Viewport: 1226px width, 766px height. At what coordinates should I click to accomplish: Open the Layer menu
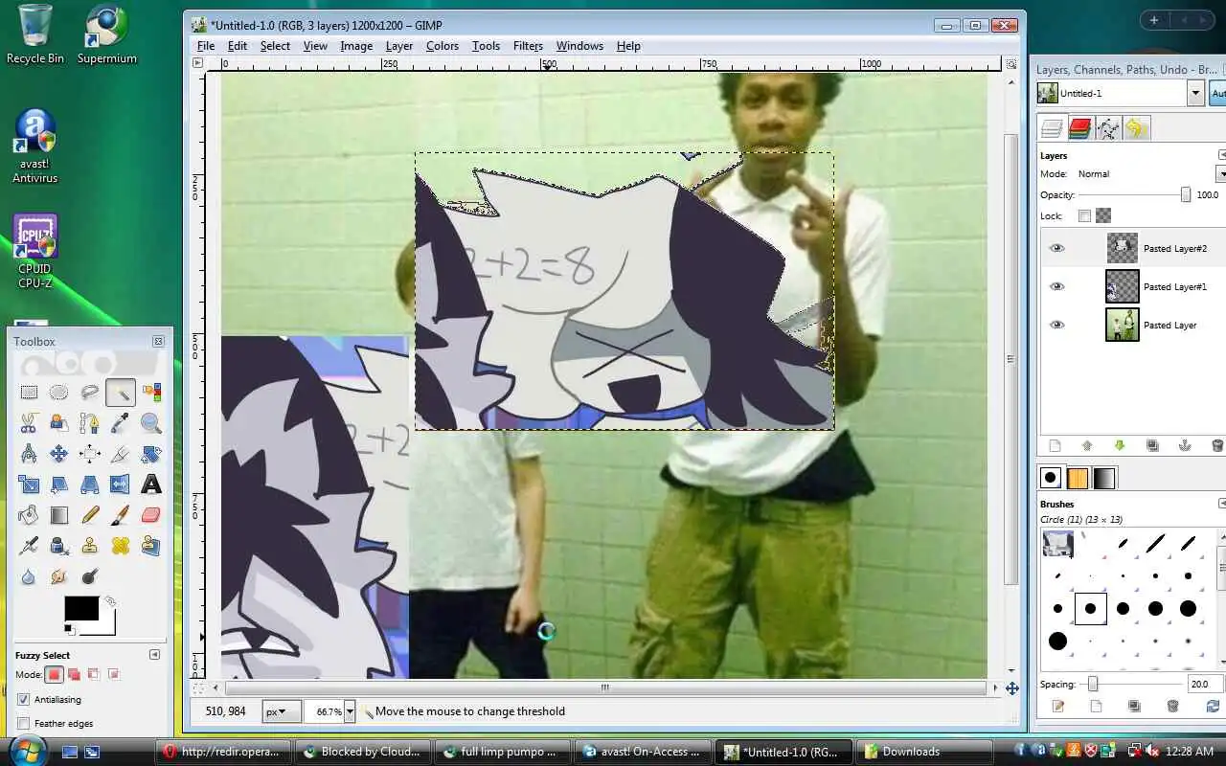tap(399, 46)
